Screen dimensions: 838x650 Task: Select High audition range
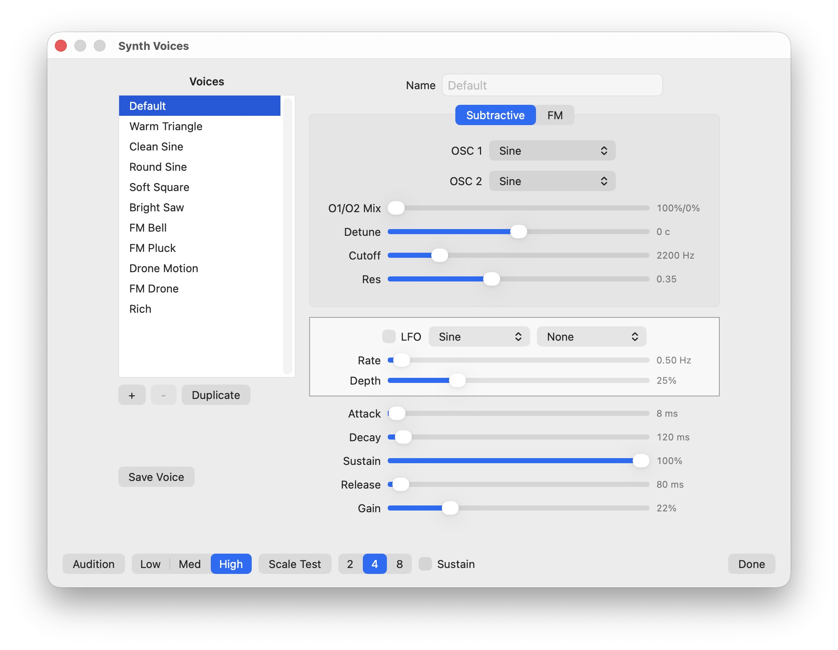231,564
